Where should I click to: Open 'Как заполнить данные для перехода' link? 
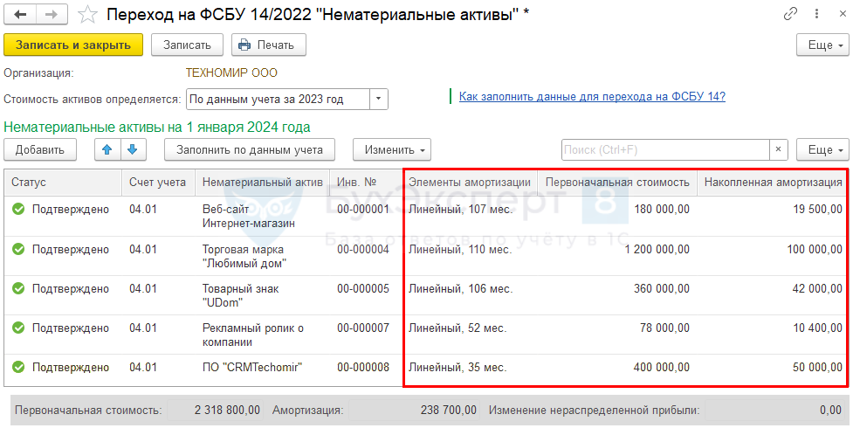[592, 96]
